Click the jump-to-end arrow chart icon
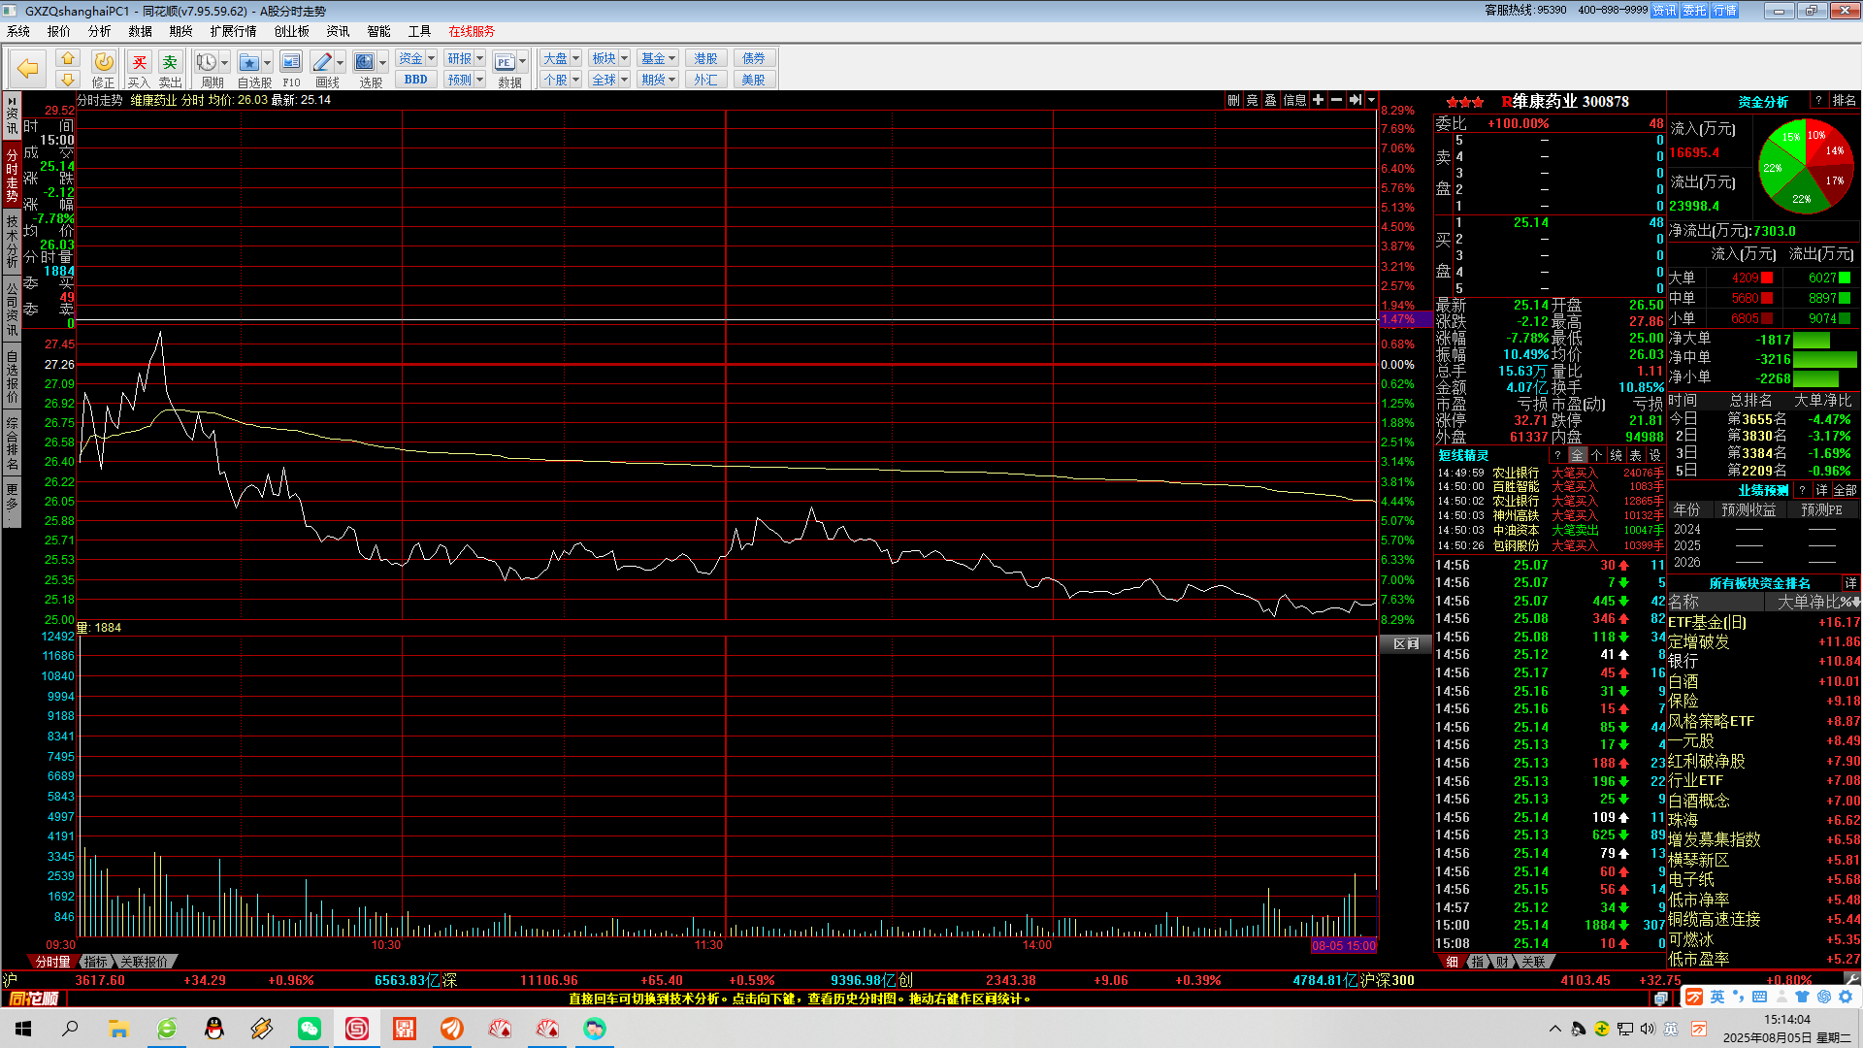Screen dimensions: 1863x1048 click(x=1355, y=100)
